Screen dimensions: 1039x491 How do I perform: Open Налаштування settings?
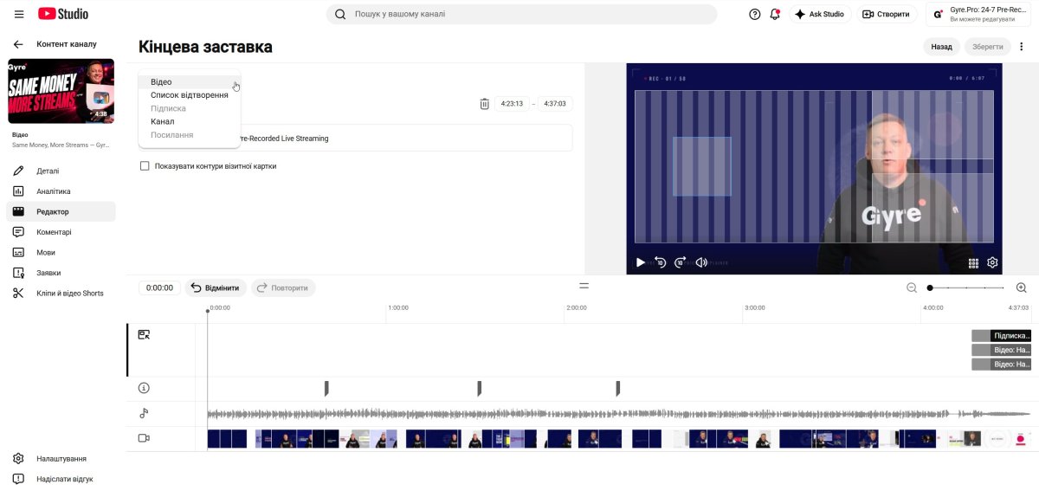(x=61, y=458)
